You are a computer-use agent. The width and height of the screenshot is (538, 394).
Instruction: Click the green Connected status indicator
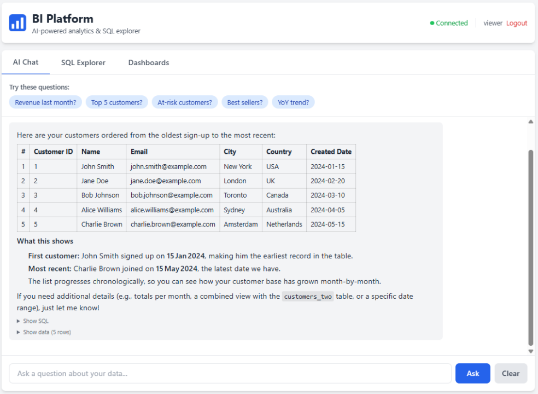point(449,23)
